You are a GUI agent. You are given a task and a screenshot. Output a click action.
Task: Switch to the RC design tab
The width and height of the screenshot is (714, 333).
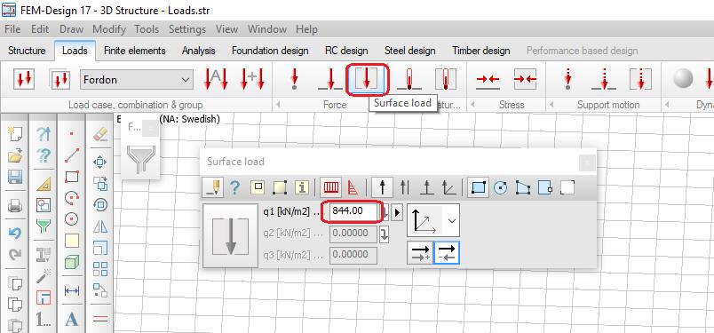pos(346,51)
